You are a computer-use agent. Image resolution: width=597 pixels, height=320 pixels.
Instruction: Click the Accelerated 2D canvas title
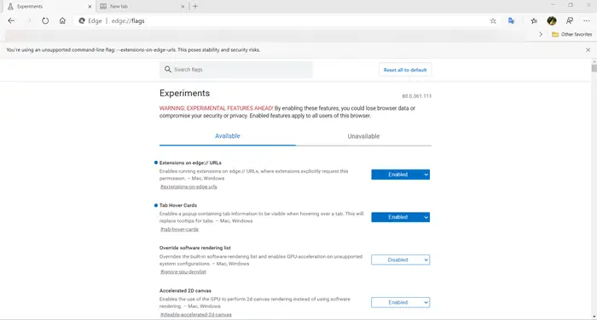[185, 290]
